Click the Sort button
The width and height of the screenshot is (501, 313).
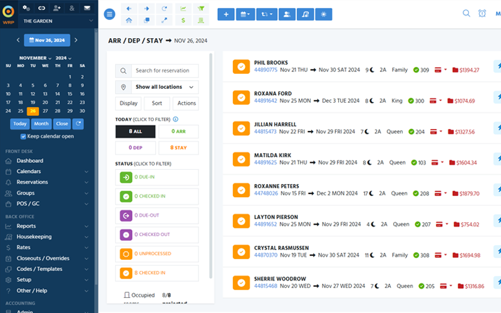point(157,103)
